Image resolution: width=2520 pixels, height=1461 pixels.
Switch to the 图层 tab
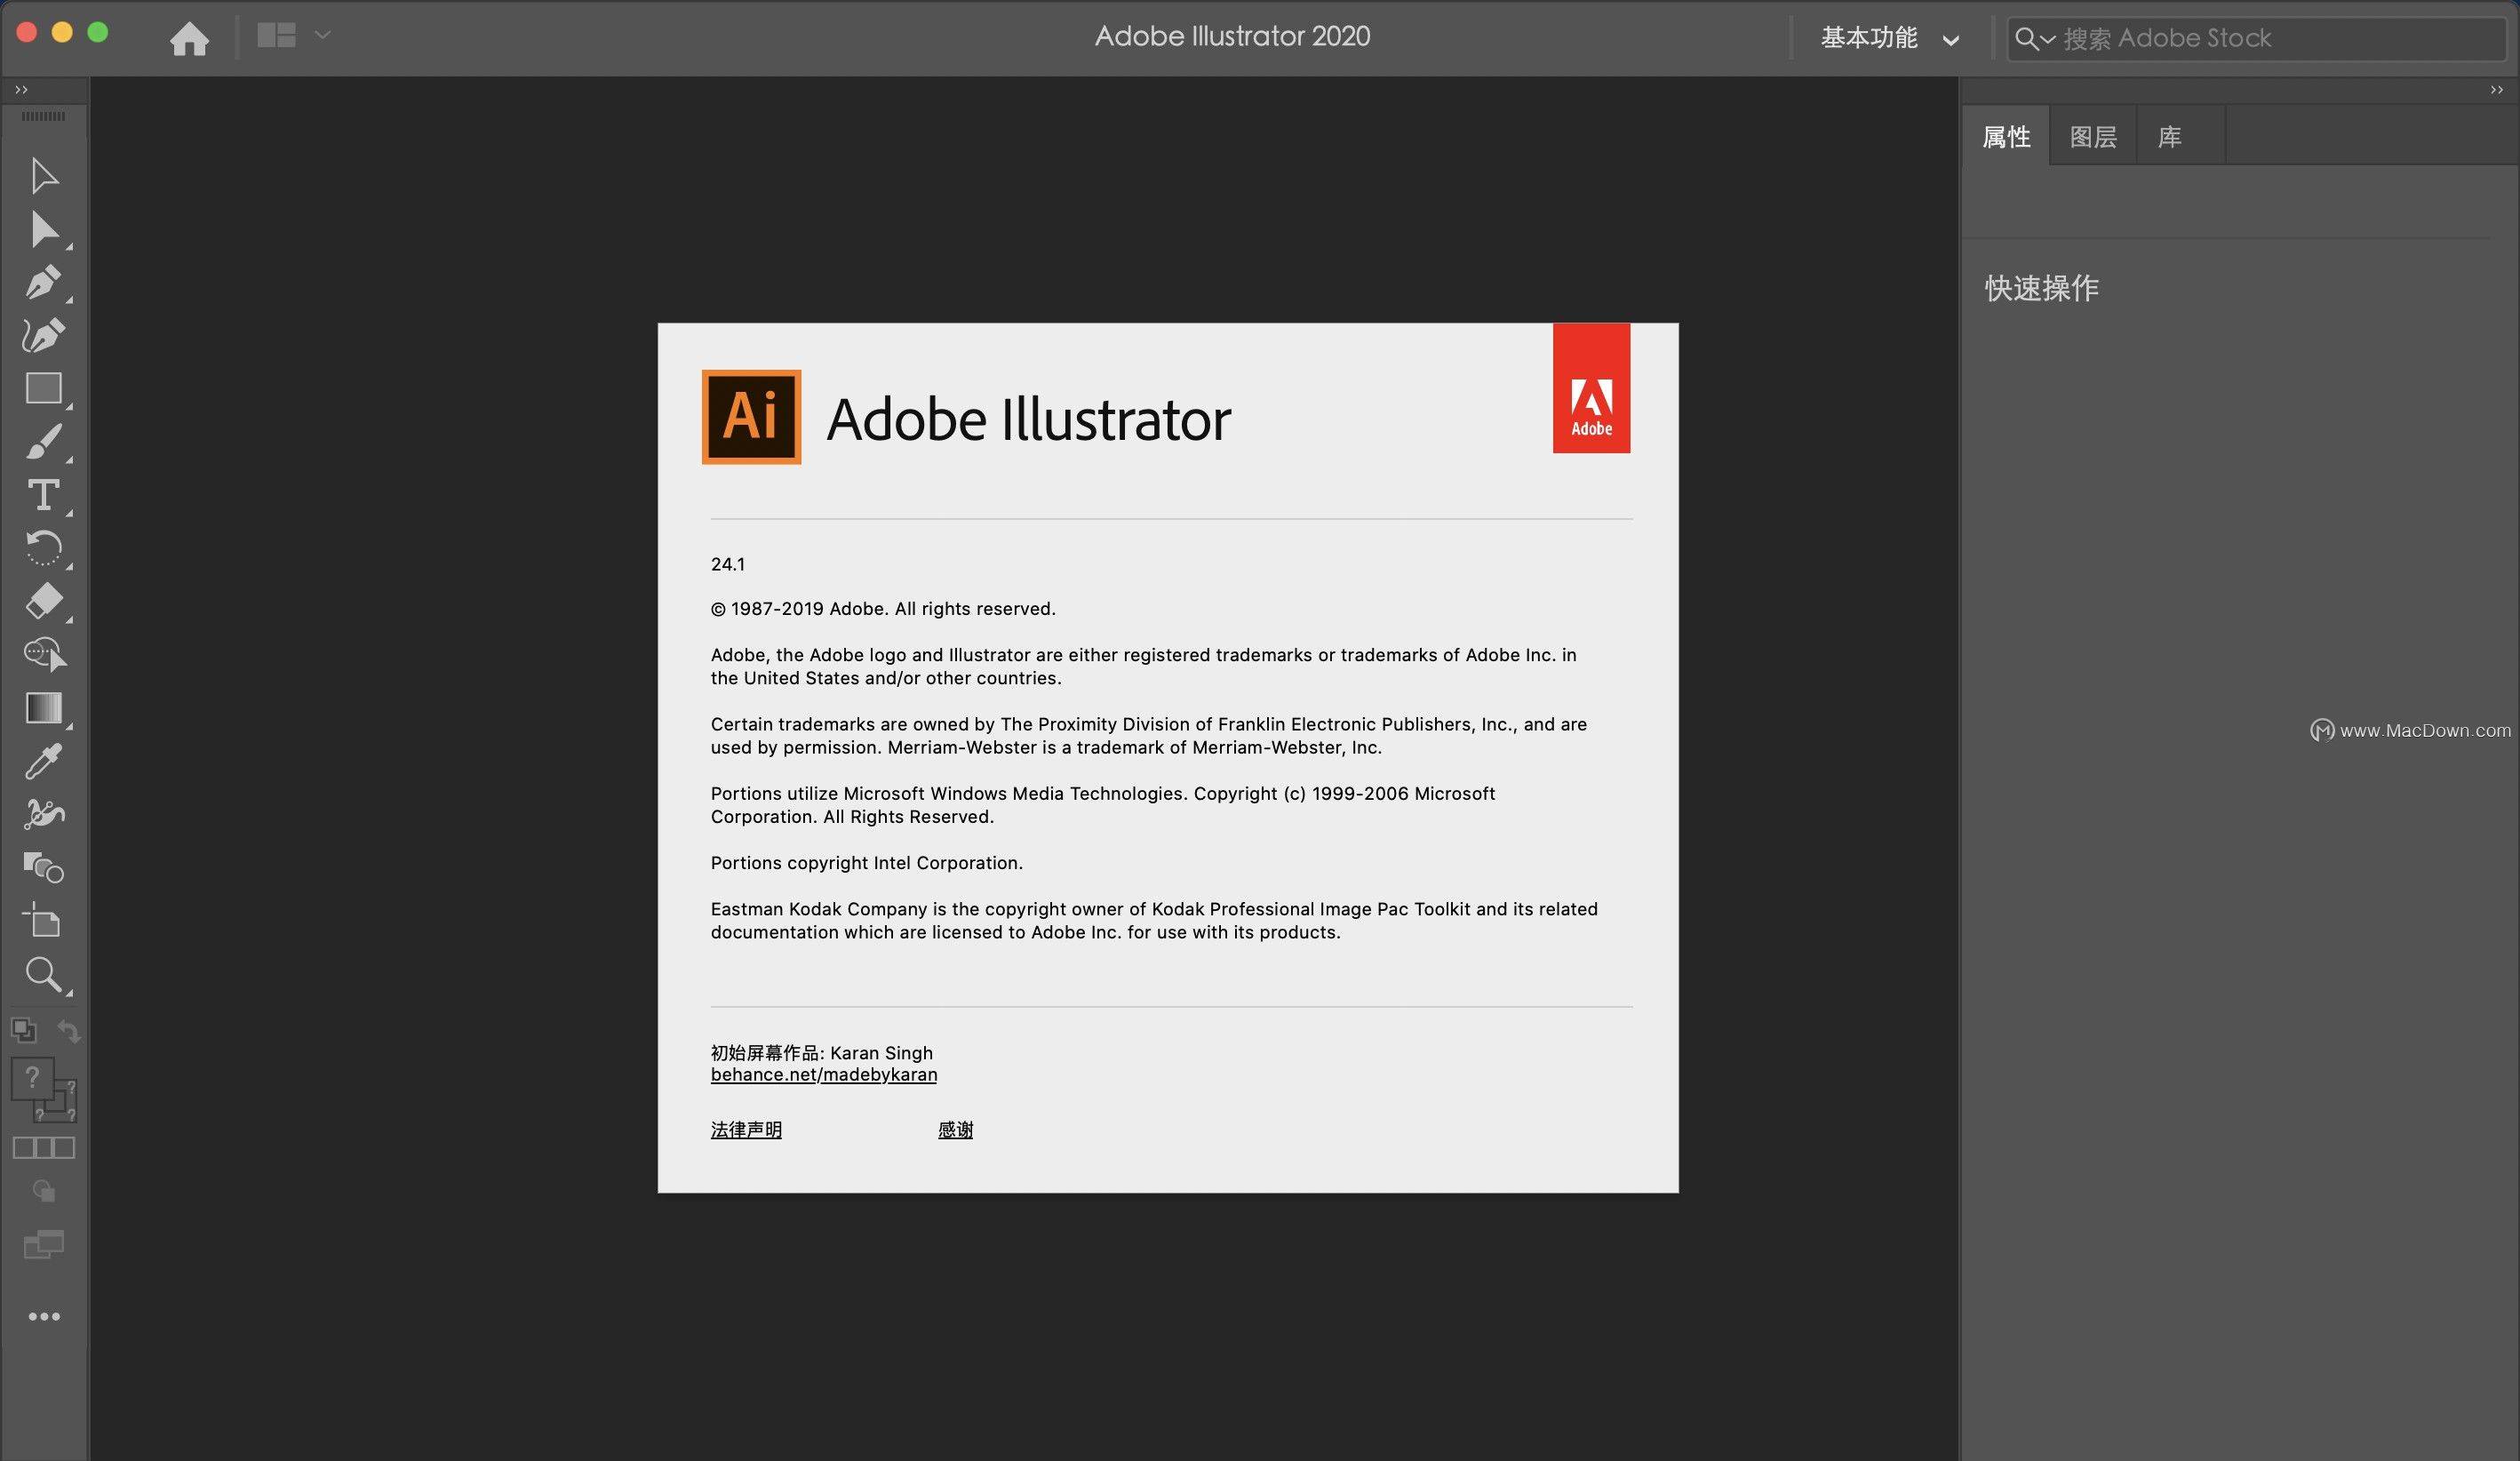click(2093, 137)
